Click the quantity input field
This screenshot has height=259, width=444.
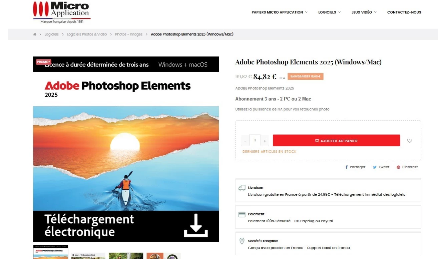[255, 140]
